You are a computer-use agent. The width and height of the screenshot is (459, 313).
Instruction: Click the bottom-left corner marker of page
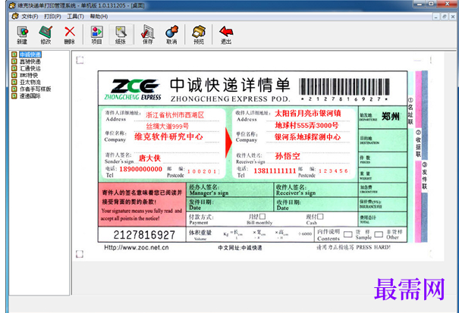pyautogui.click(x=80, y=254)
